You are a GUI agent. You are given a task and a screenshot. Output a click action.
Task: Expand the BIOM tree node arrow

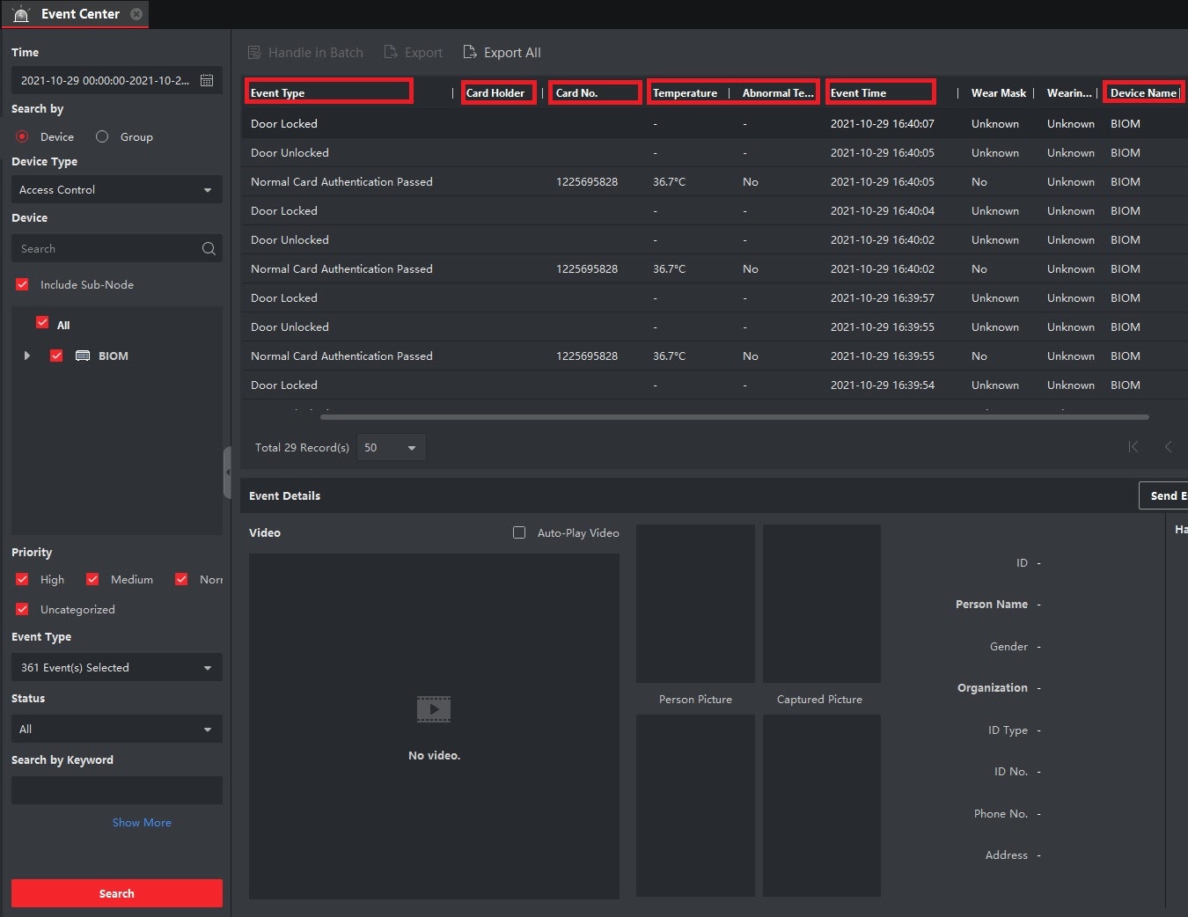pos(27,356)
